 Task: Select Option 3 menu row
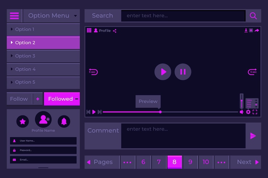[43, 56]
